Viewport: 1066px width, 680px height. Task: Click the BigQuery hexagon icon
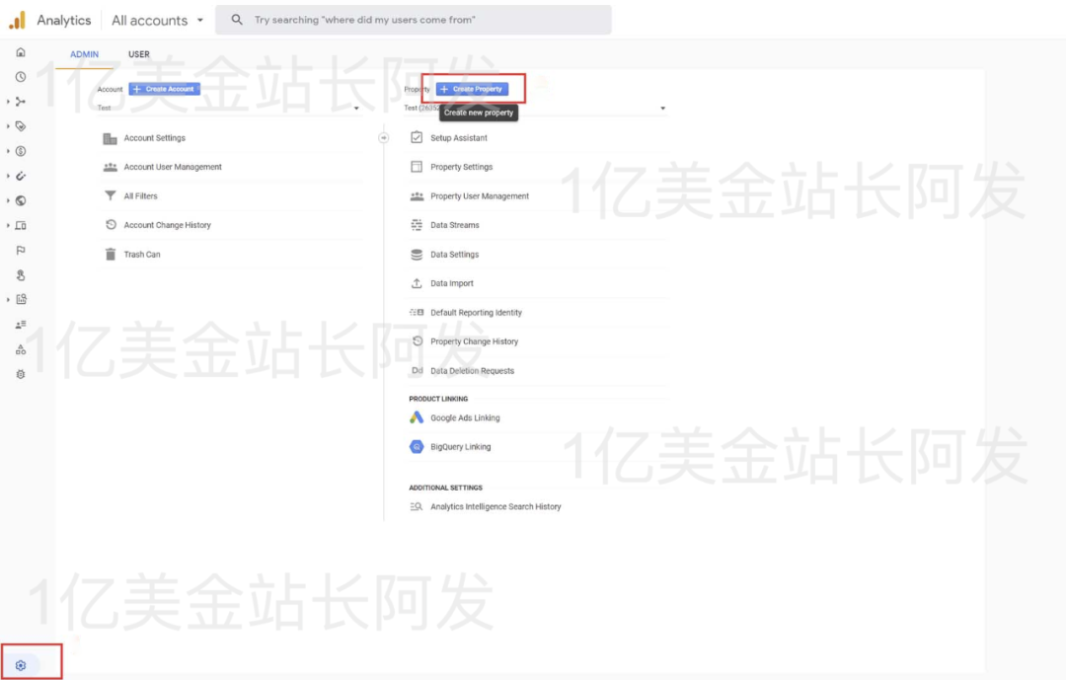point(417,447)
